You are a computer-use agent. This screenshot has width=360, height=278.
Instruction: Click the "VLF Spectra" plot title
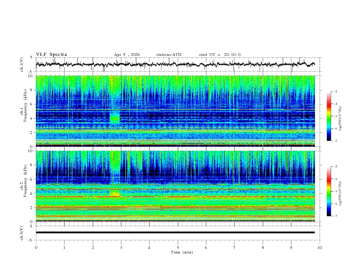click(x=51, y=55)
